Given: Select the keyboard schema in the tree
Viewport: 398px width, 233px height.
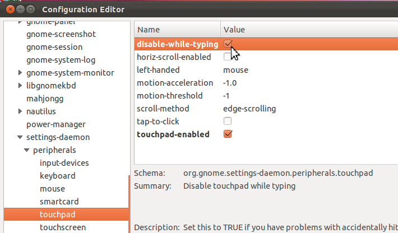Looking at the screenshot, I should [x=57, y=176].
